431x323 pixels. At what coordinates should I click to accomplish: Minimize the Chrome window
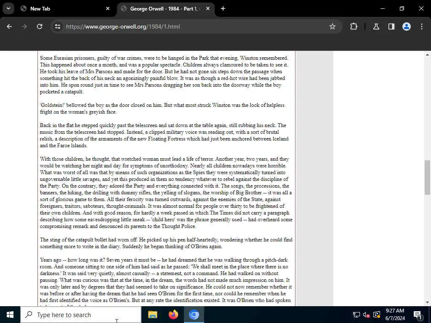click(x=382, y=8)
